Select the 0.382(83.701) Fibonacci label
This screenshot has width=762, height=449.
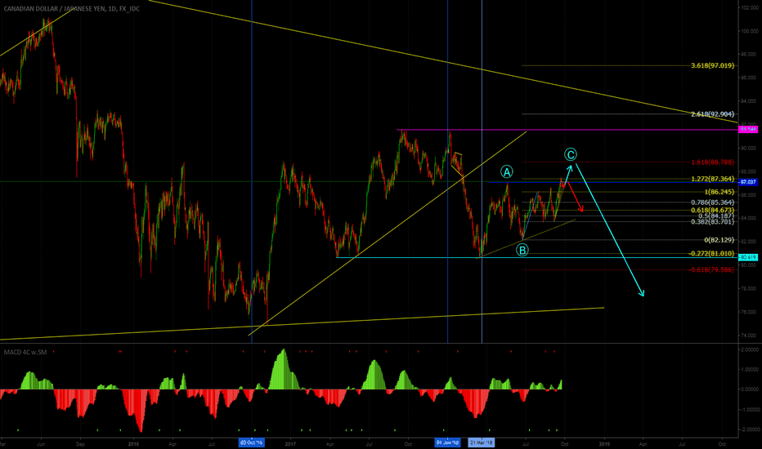tap(712, 222)
